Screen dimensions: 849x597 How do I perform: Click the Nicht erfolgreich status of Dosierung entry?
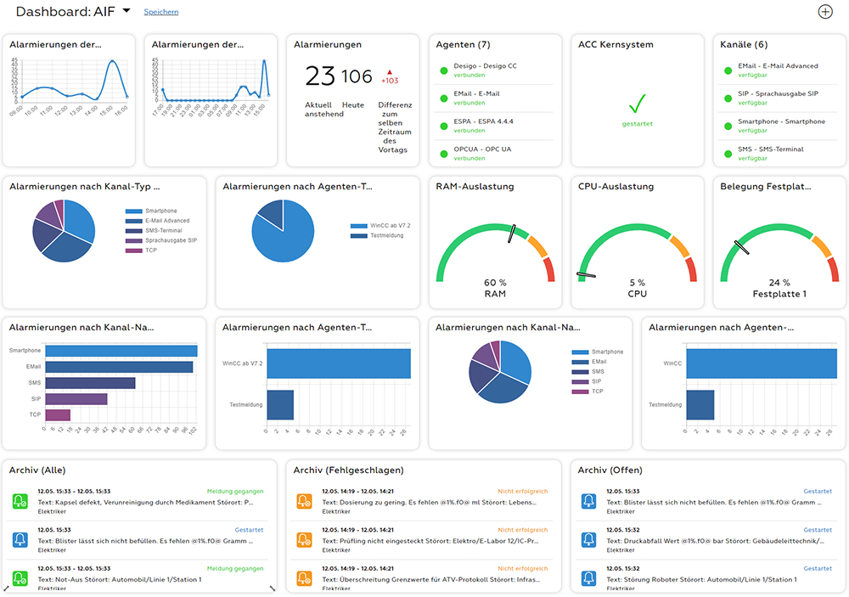(x=522, y=492)
